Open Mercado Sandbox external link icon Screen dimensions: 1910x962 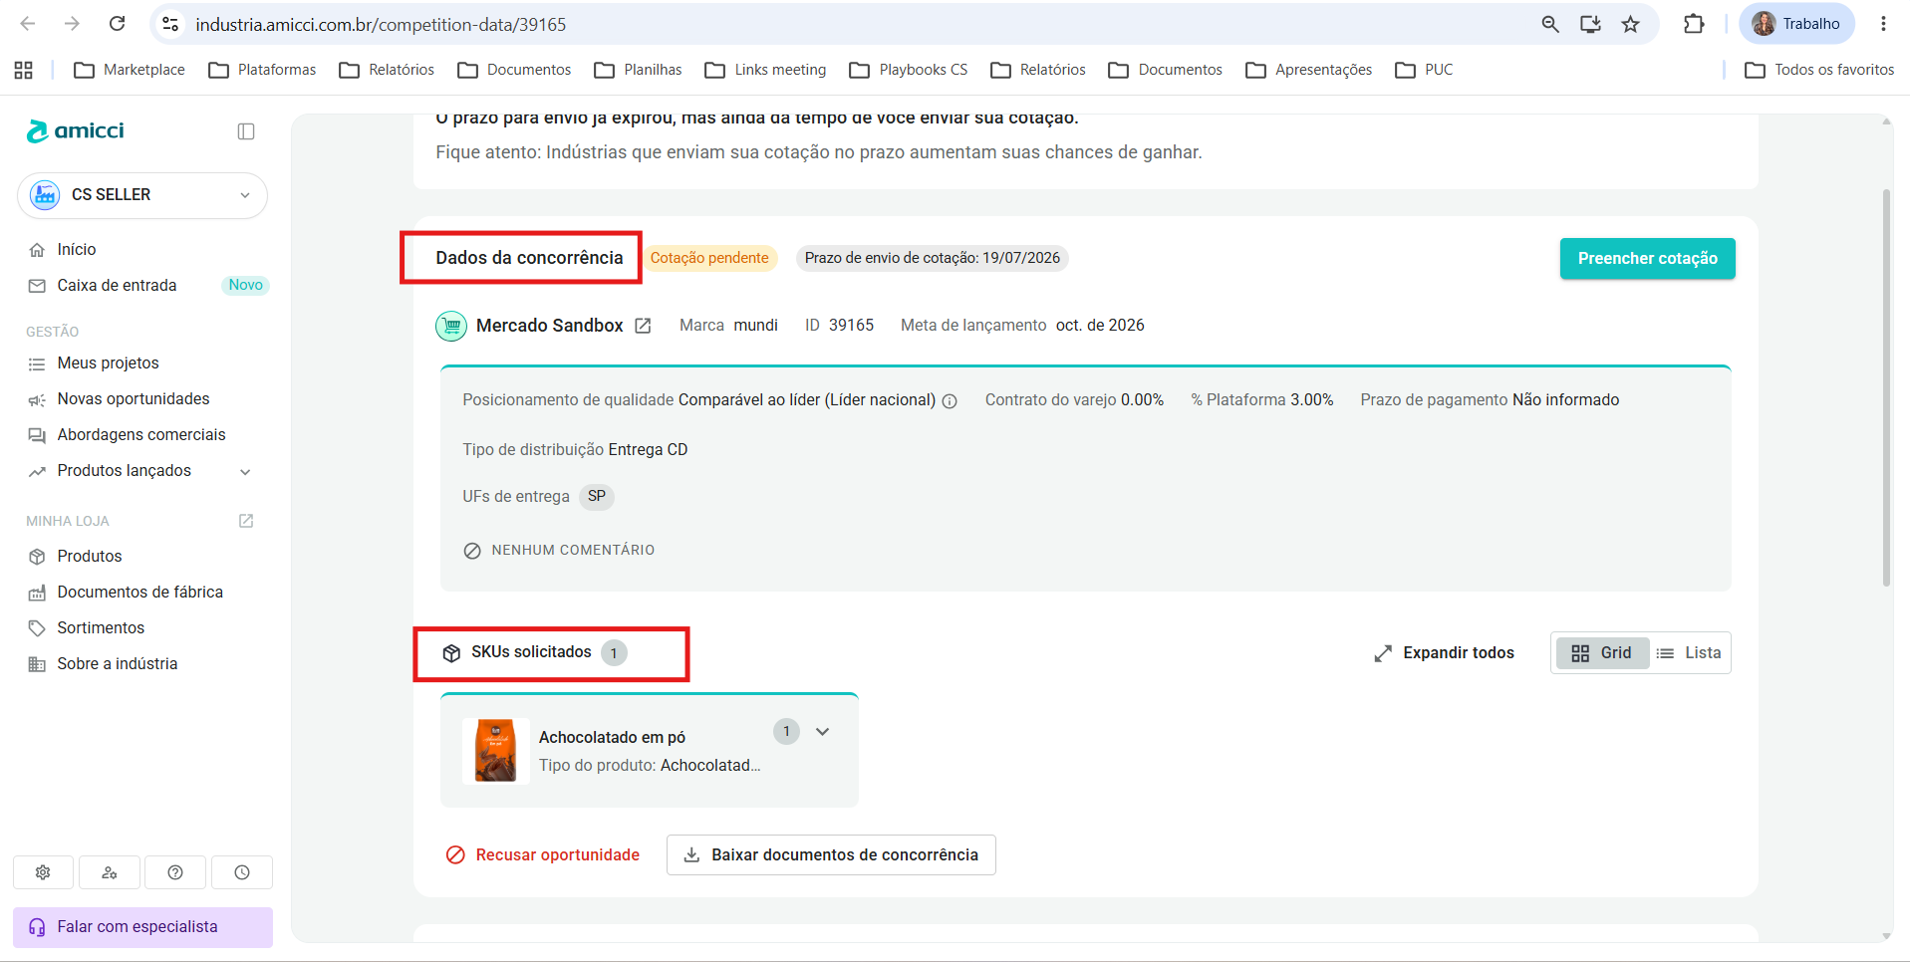point(643,326)
